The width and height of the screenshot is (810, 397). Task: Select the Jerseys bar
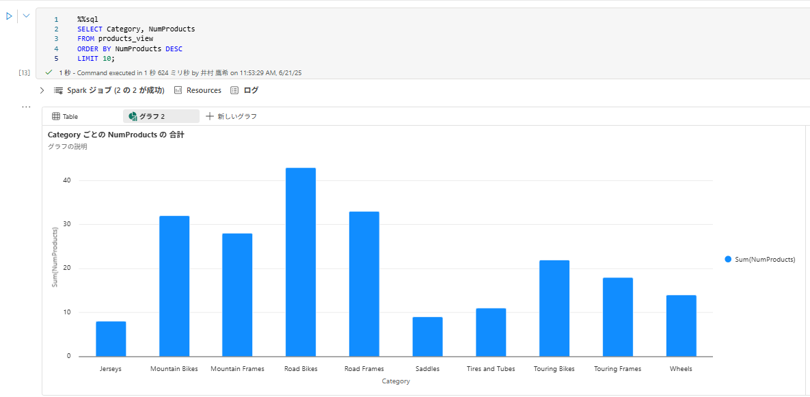[111, 339]
